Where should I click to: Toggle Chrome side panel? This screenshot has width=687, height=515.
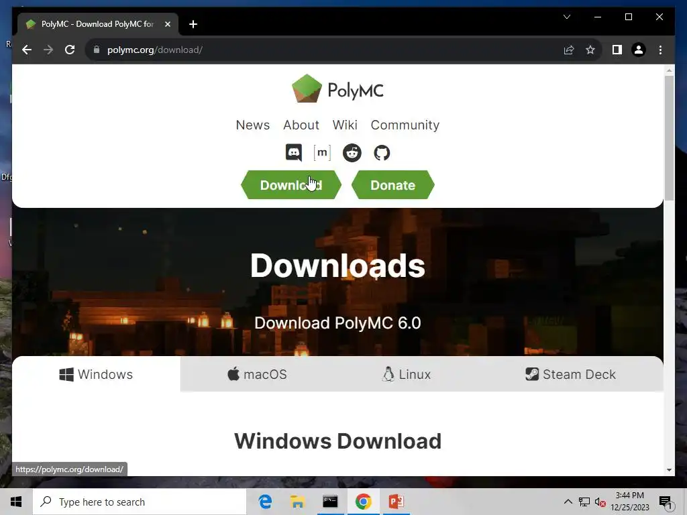point(617,50)
